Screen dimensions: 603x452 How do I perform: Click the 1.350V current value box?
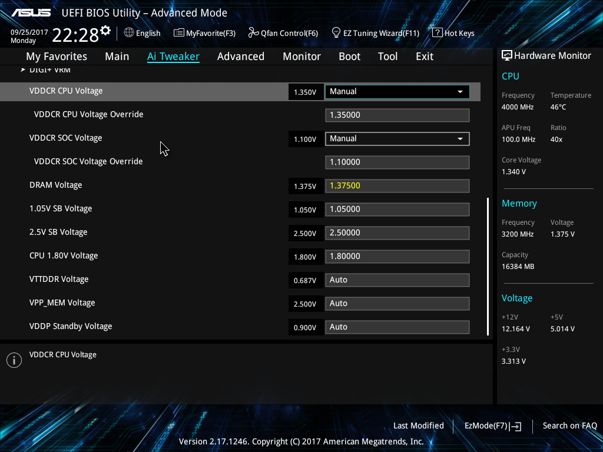306,92
